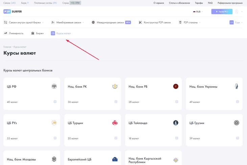Click the spread value badge
247x165 pixels.
pyautogui.click(x=75, y=3)
